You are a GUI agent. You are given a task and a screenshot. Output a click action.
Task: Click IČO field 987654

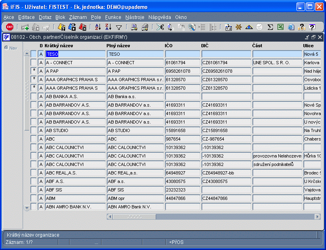click(x=182, y=139)
